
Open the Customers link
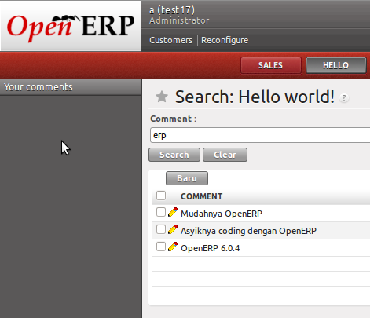click(x=170, y=40)
